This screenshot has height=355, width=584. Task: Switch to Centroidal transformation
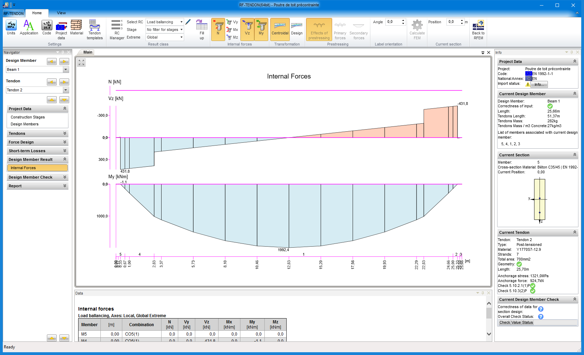point(280,30)
